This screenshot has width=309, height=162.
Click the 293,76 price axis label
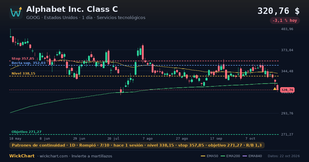(x=288, y=113)
